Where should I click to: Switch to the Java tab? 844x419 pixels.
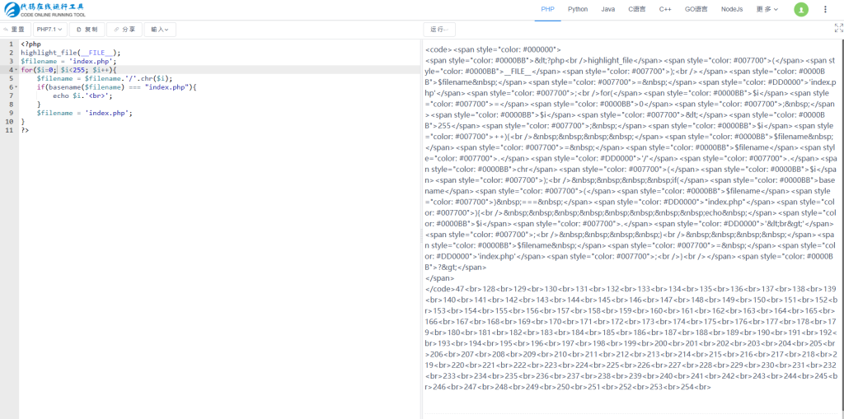607,9
